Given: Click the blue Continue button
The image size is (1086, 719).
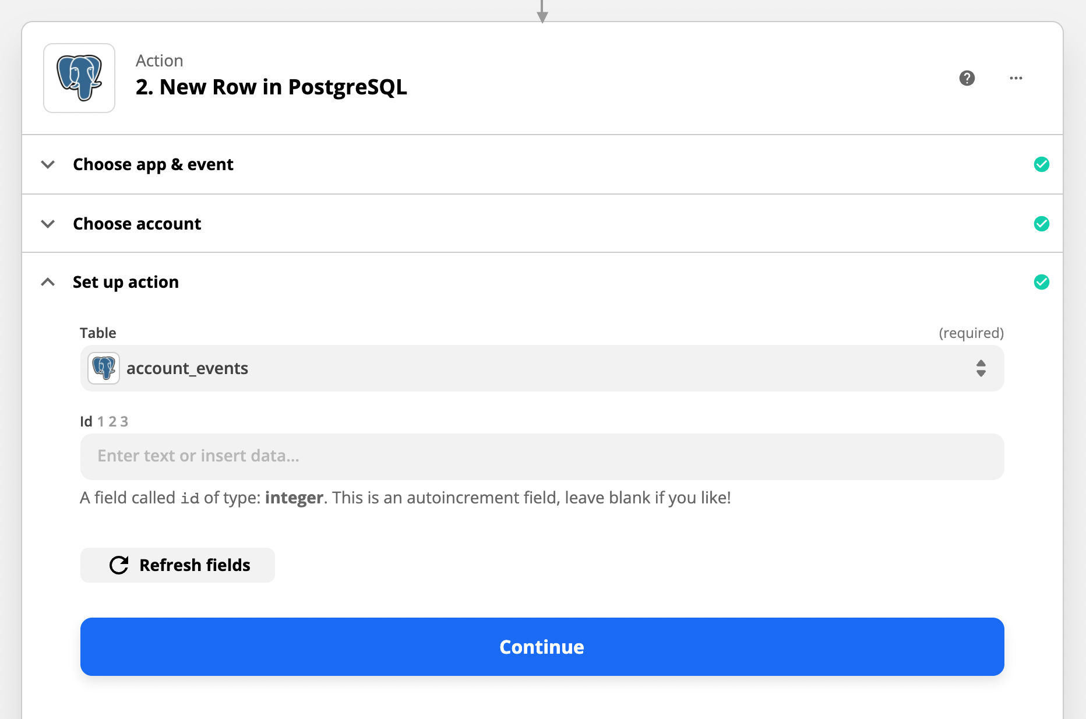Looking at the screenshot, I should point(542,647).
